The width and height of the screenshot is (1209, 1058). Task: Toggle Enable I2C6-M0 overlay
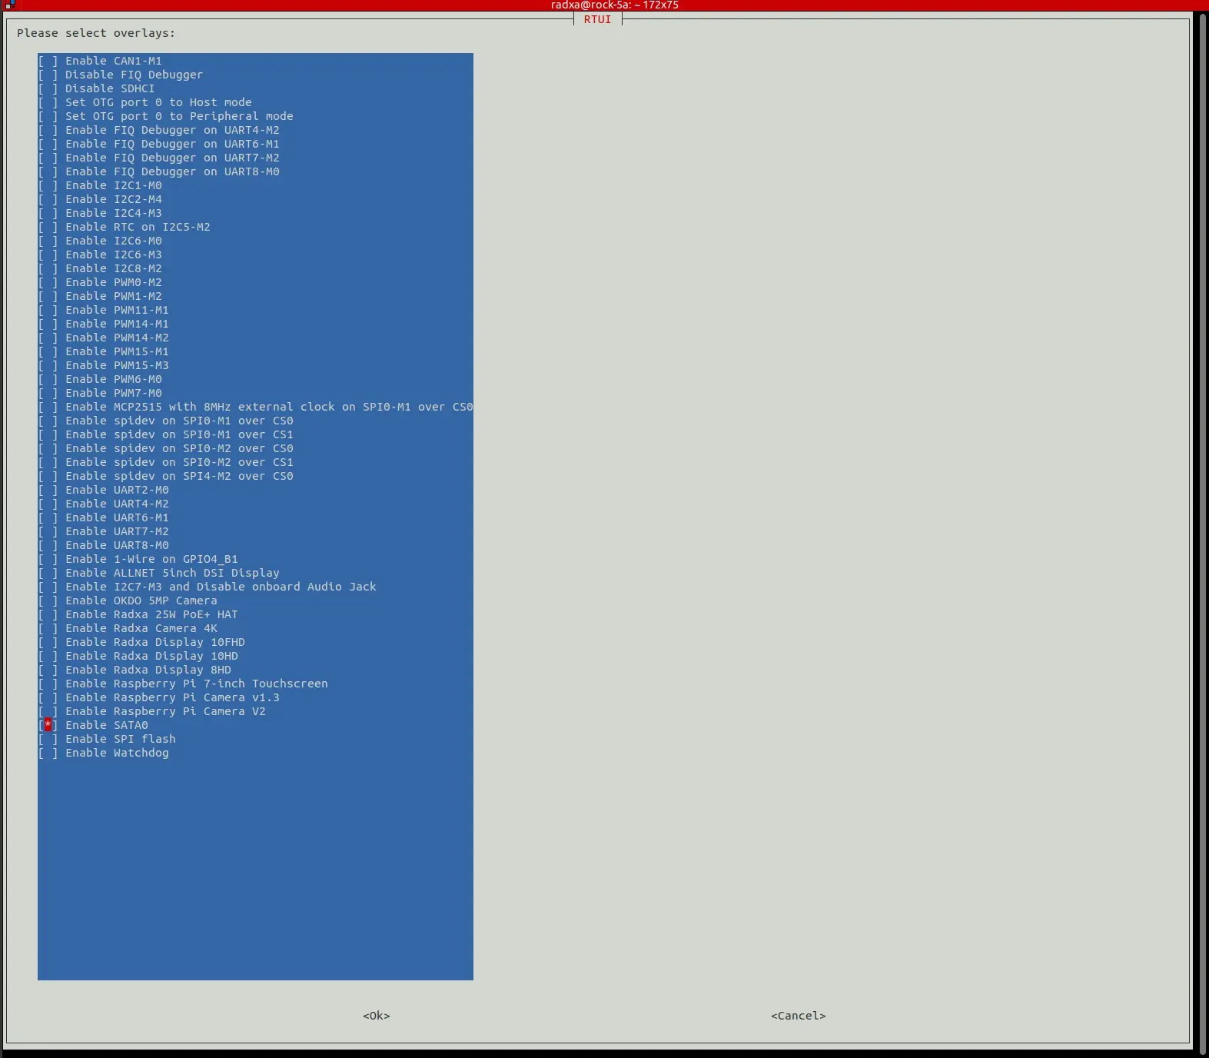click(48, 241)
